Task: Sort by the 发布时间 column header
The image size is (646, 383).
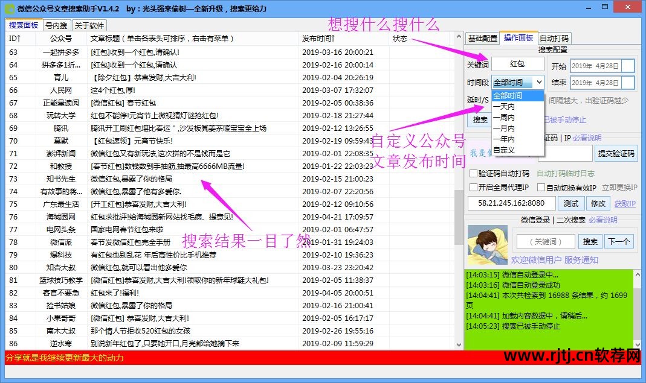Action: tap(344, 38)
